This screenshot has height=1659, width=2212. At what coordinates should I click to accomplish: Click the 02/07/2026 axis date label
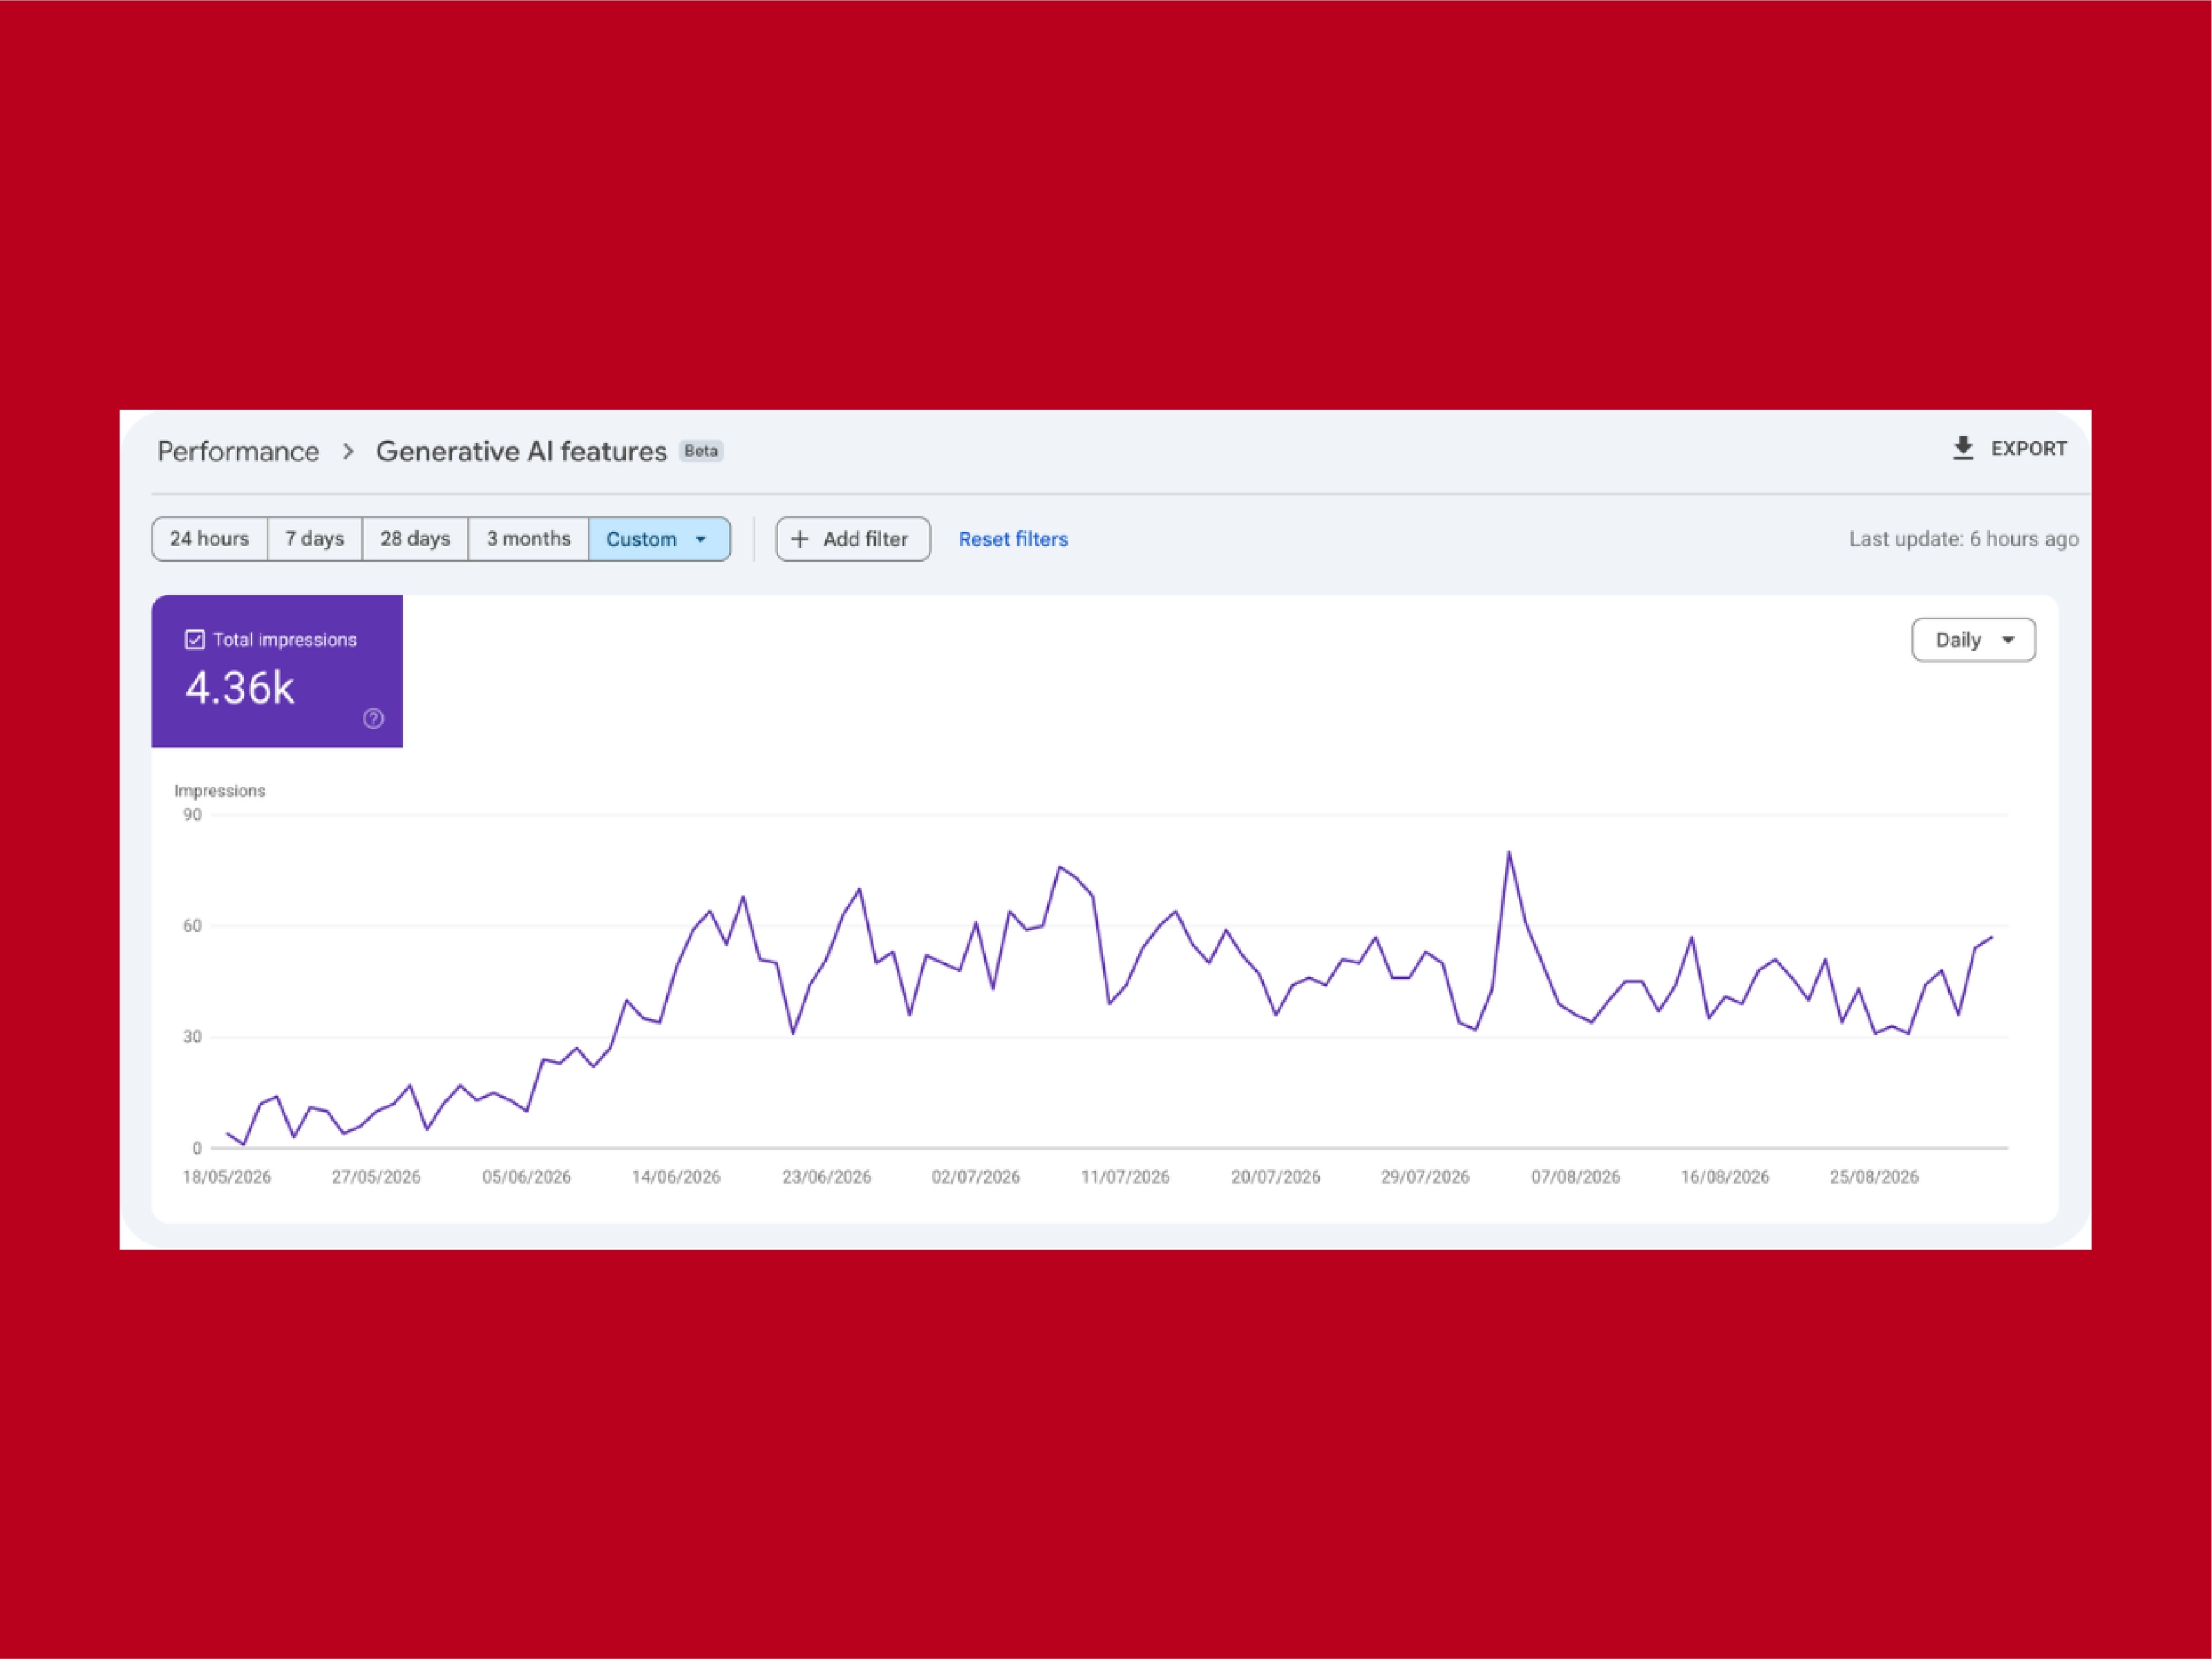[976, 1177]
